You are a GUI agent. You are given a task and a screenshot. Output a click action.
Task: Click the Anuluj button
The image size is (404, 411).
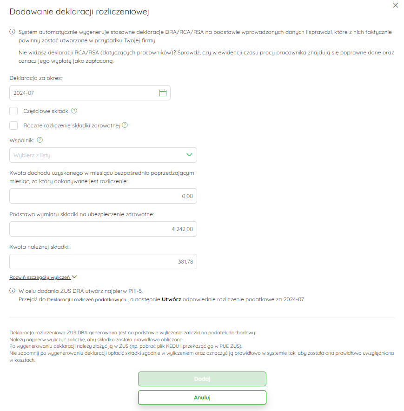(202, 398)
